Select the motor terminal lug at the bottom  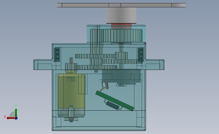[71, 119]
